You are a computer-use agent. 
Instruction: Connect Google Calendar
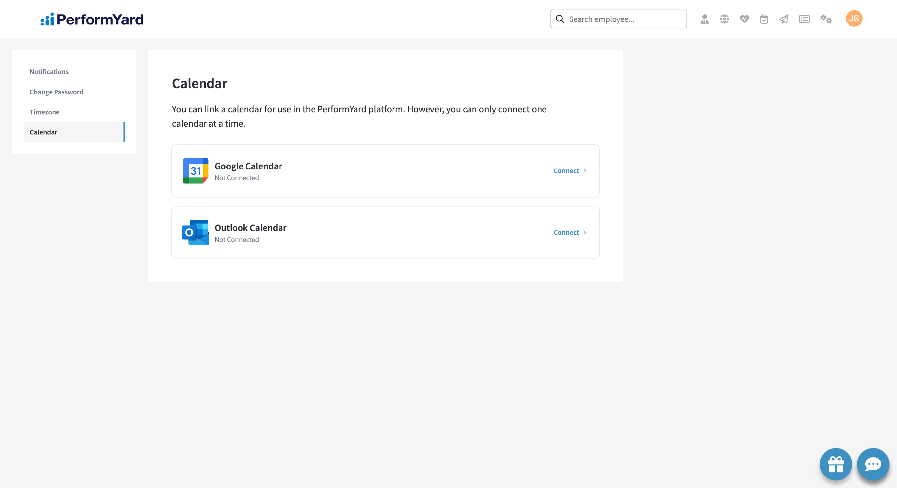pyautogui.click(x=570, y=171)
